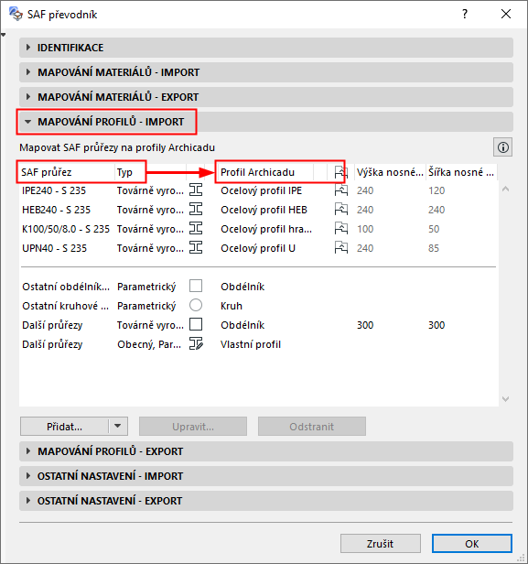Open the Přidat dropdown arrow
This screenshot has height=564, width=528.
(118, 427)
